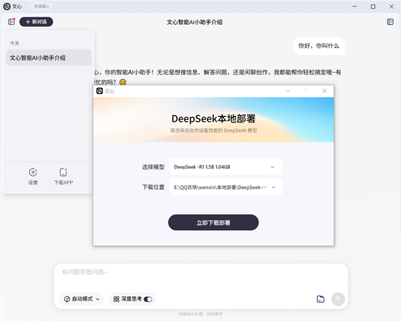Minimize the main 文心 window
This screenshot has height=321, width=401.
tap(354, 7)
